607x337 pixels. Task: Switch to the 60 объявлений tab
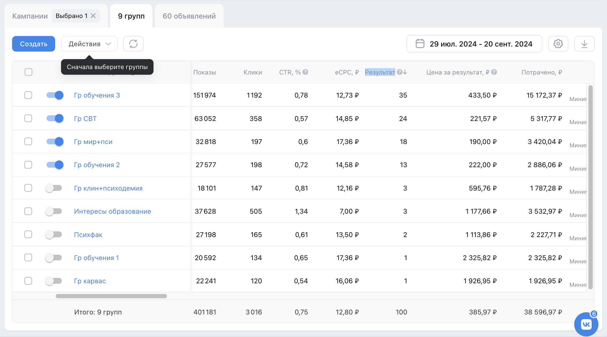coord(189,16)
